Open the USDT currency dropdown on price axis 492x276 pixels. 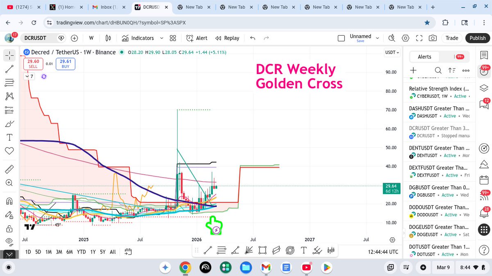tap(392, 52)
